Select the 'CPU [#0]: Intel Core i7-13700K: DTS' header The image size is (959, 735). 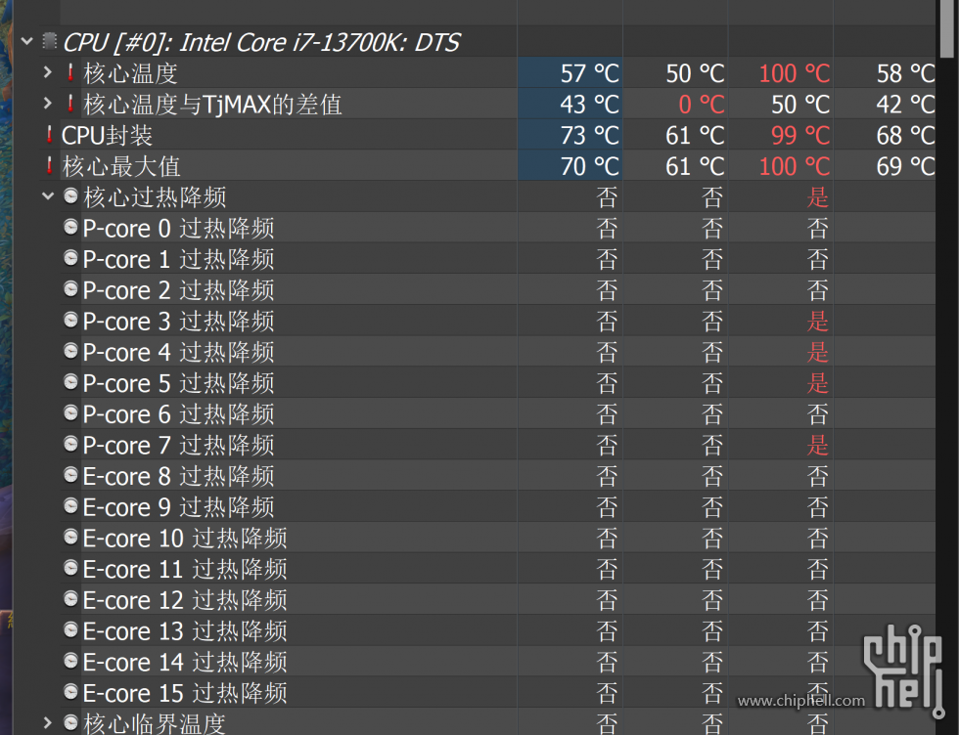coord(262,42)
